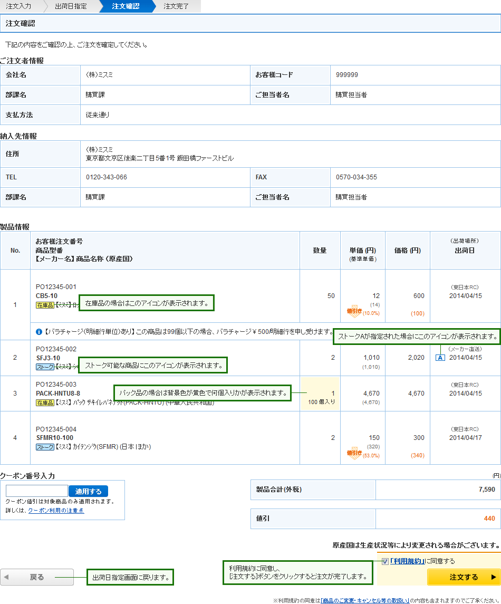Click the 値引き discount icon for SFMR10-100
Image resolution: width=501 pixels, height=604 pixels.
click(354, 453)
